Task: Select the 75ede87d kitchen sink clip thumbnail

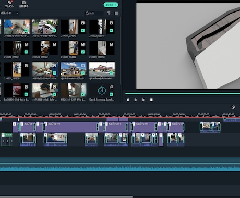Action: pos(17,27)
